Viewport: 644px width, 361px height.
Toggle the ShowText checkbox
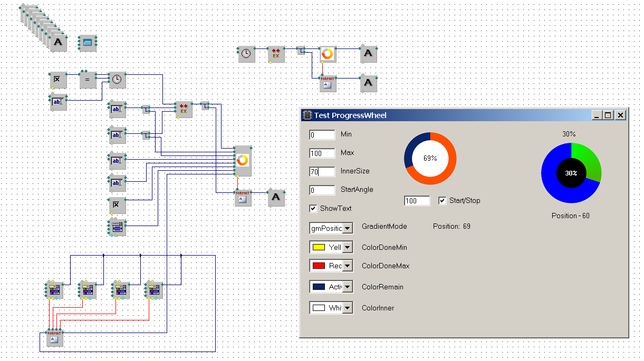pos(313,208)
